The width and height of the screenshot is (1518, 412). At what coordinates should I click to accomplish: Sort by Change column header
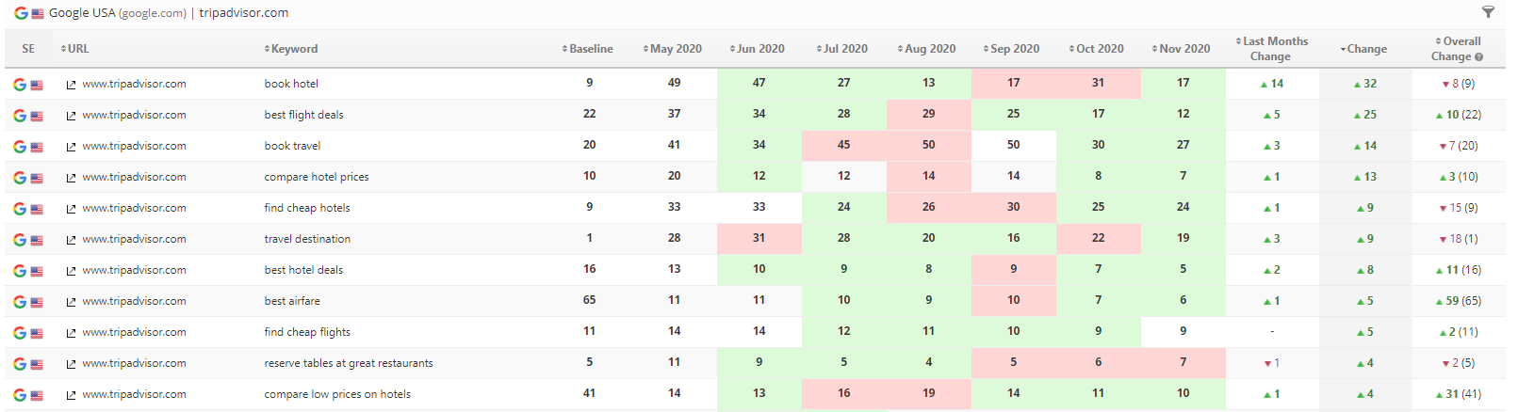coord(1365,49)
